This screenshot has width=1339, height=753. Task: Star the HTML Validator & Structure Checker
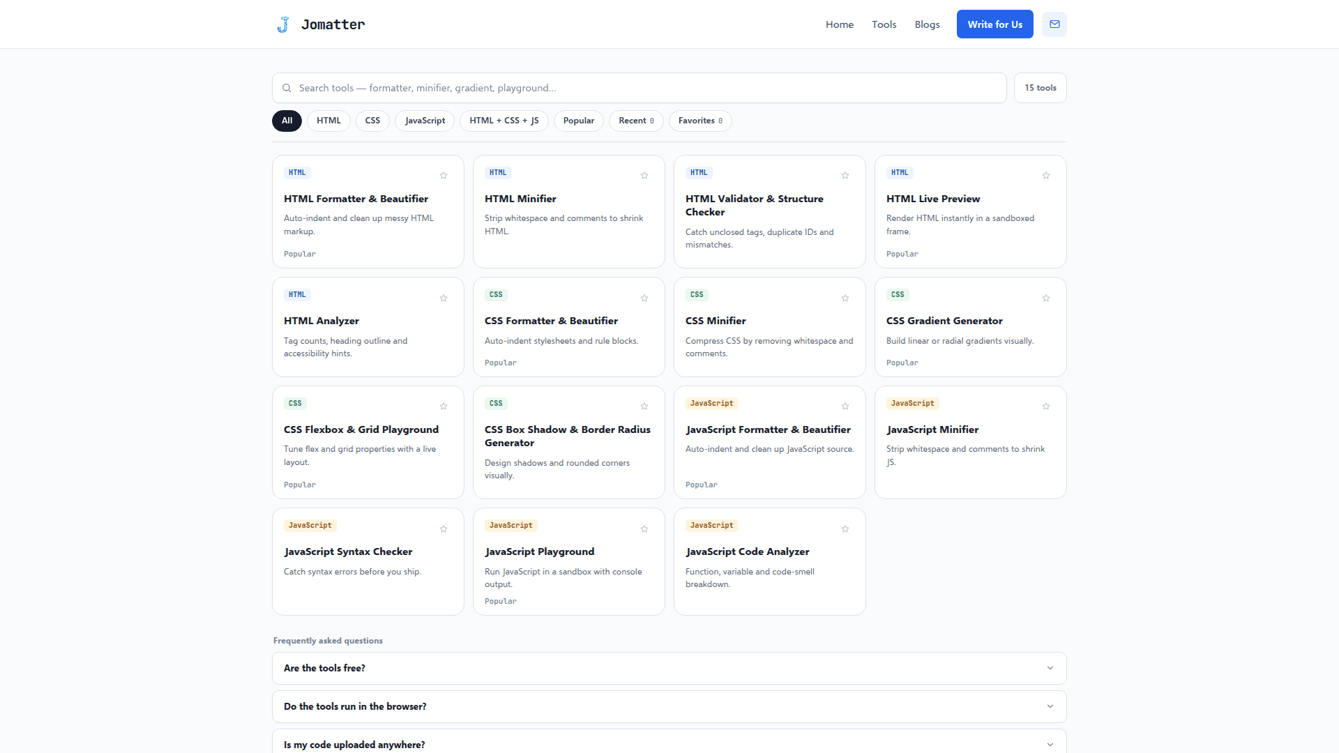(x=845, y=176)
